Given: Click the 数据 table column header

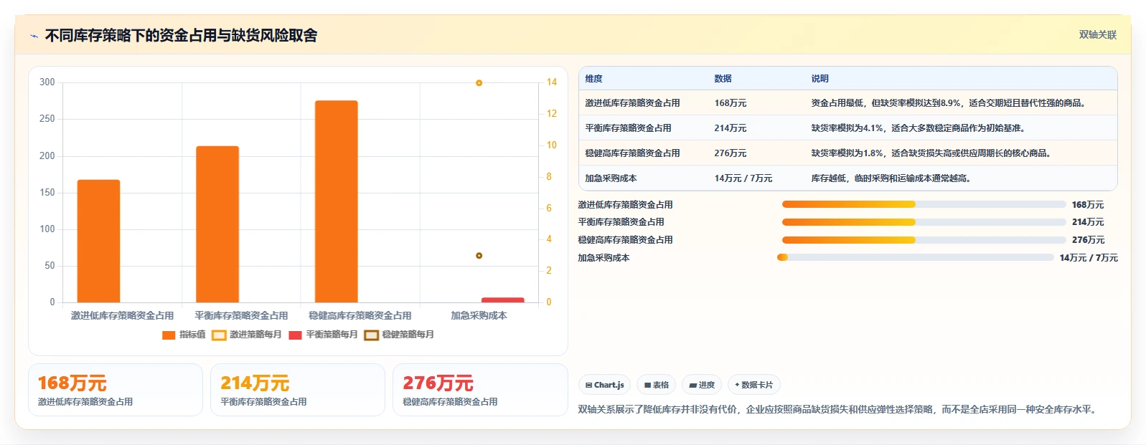Looking at the screenshot, I should point(723,79).
